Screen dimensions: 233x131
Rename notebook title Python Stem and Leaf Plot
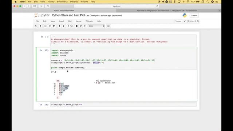click(x=68, y=15)
